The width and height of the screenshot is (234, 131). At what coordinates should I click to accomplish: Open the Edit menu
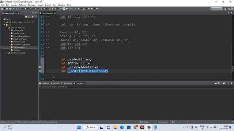point(8,5)
